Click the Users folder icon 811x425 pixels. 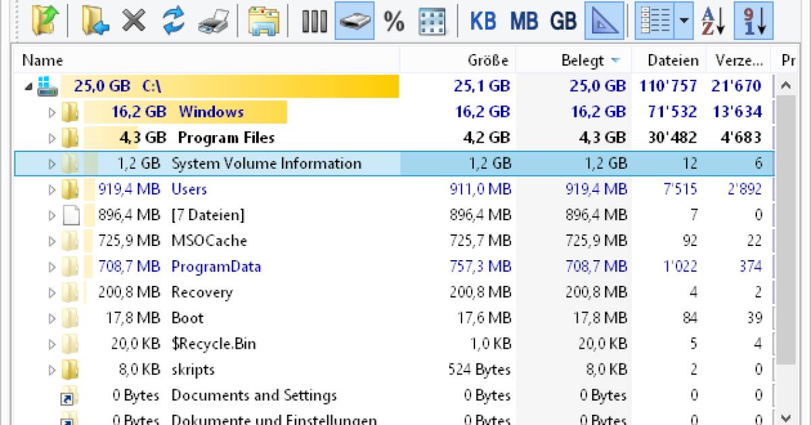point(70,189)
